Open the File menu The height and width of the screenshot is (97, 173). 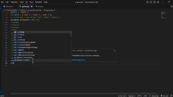[2, 2]
